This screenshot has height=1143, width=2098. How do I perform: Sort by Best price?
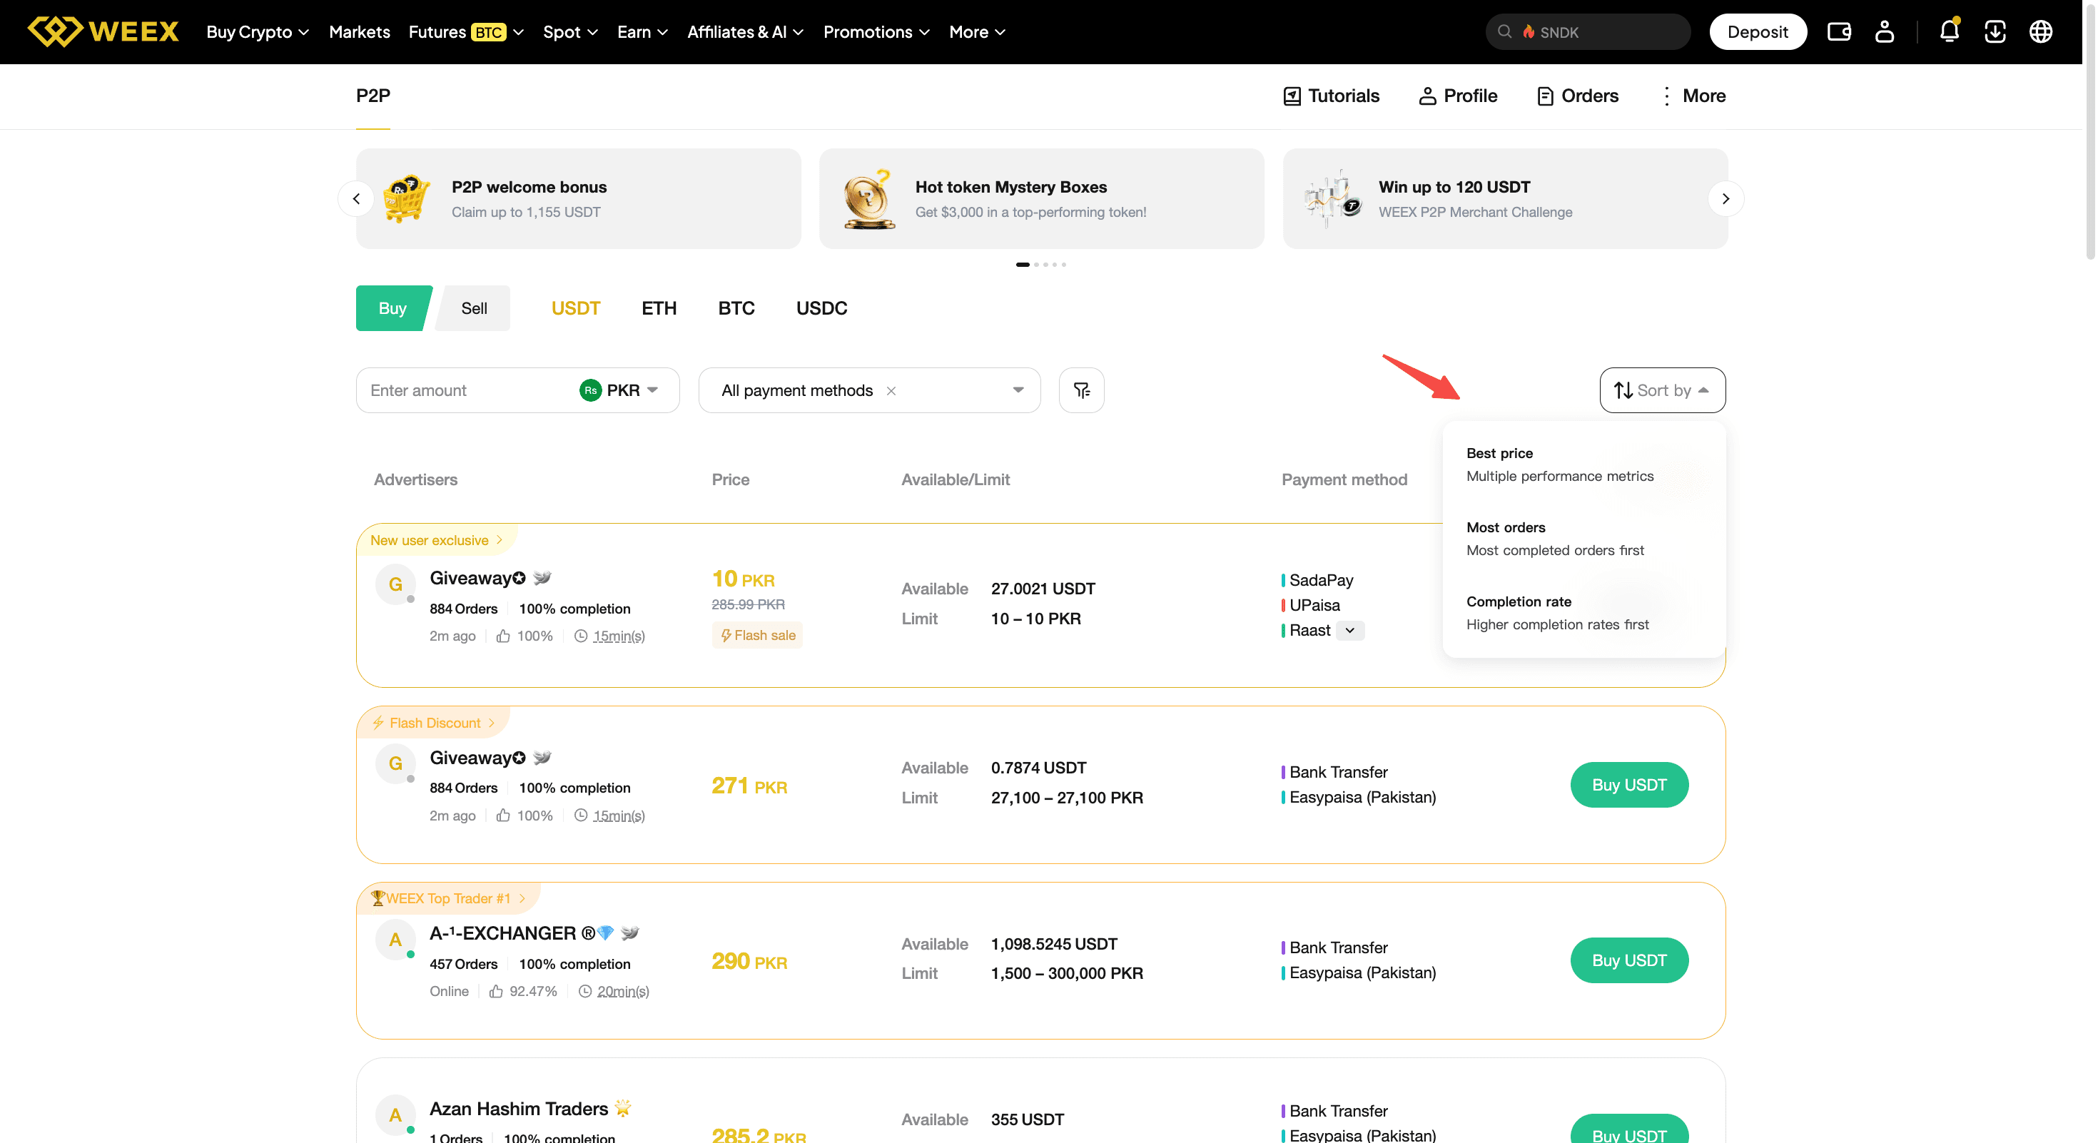pos(1584,464)
